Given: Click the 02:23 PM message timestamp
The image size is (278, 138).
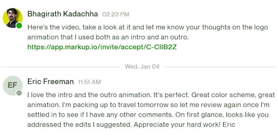Looking at the screenshot, I should 116,15.
